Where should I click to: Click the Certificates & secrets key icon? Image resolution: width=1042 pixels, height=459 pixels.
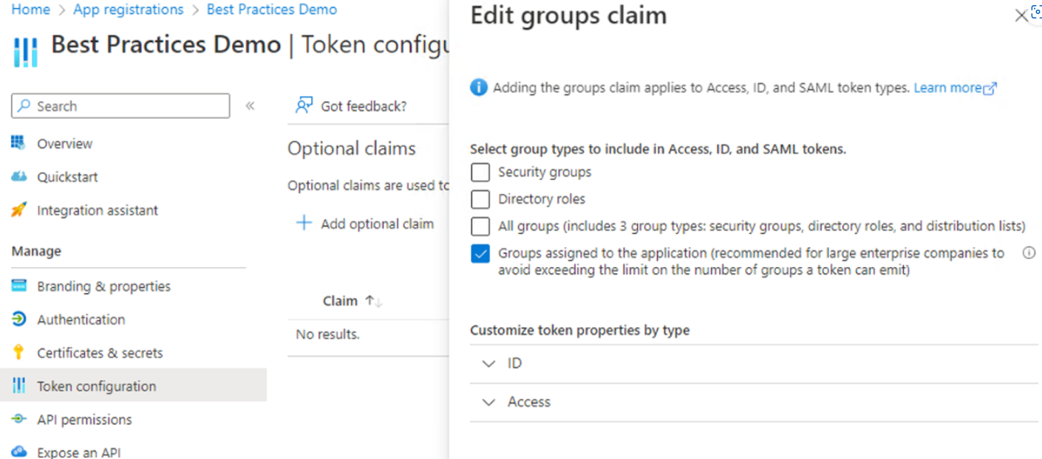click(x=18, y=353)
